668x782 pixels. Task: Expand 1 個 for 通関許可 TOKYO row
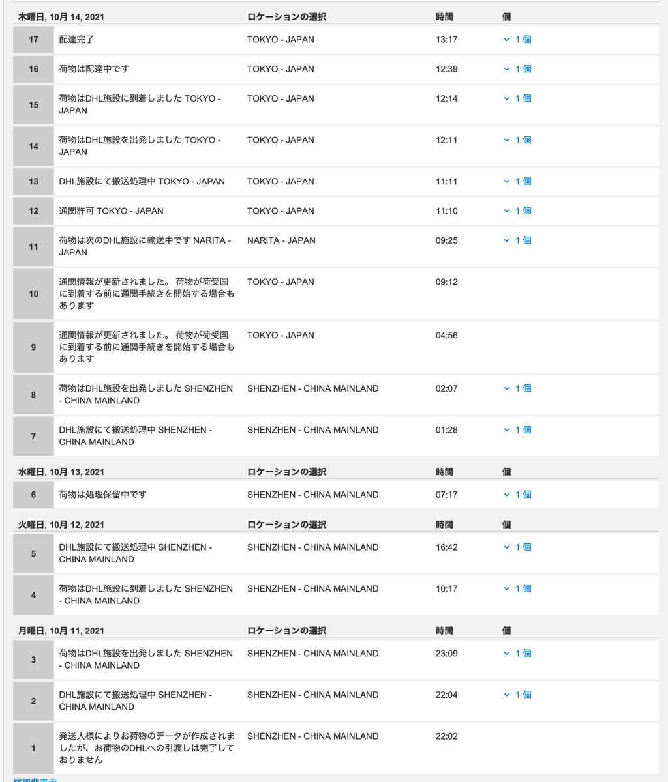(x=517, y=211)
